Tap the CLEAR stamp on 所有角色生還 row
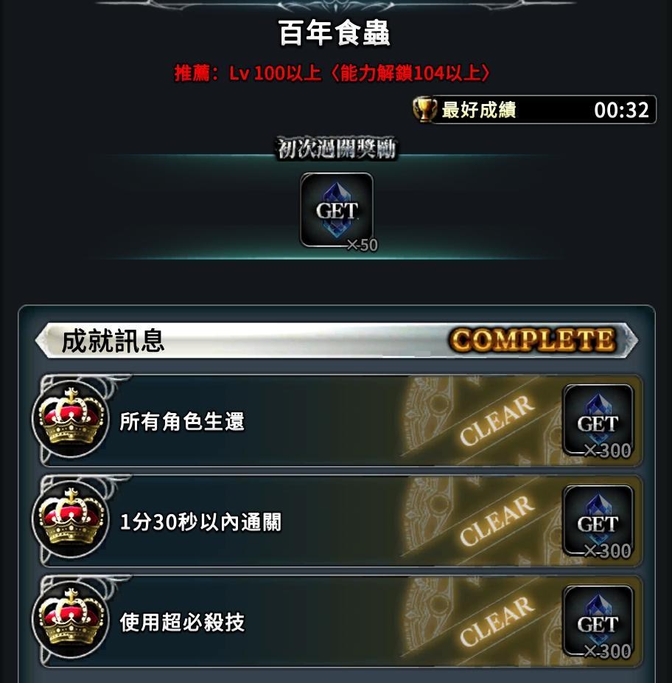The height and width of the screenshot is (683, 672). click(x=496, y=420)
